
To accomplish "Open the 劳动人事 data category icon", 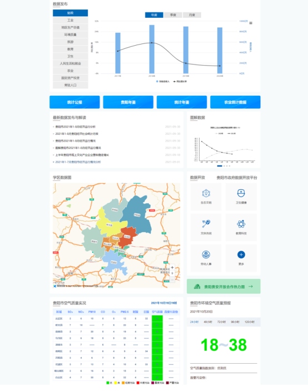I will tap(206, 255).
